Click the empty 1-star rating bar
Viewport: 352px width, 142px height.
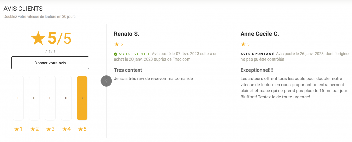(x=18, y=98)
